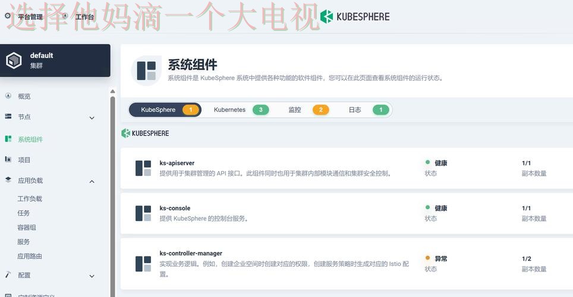Click the Configuration (配置) hammer icon
This screenshot has height=297, width=573.
point(8,275)
